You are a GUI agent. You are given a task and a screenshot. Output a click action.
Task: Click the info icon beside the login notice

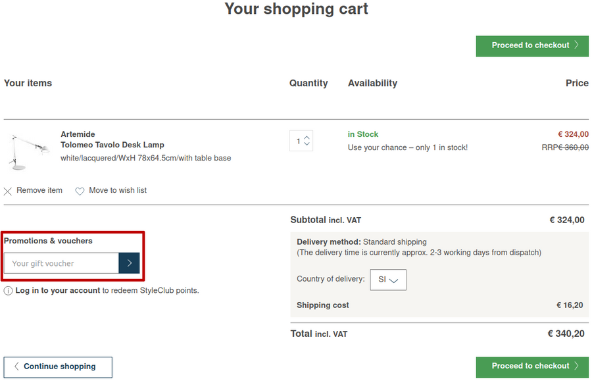click(x=8, y=291)
